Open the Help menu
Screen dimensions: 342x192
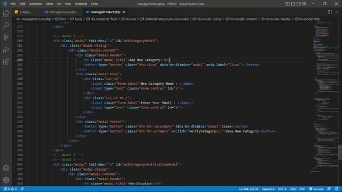coord(94,4)
